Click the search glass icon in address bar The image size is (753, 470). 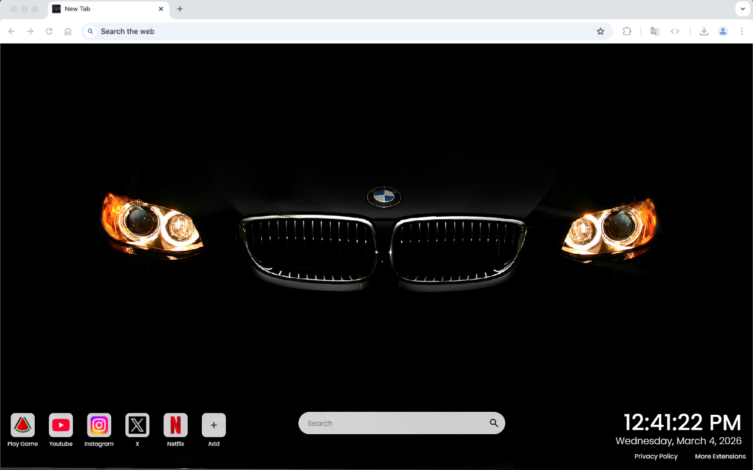[x=90, y=31]
